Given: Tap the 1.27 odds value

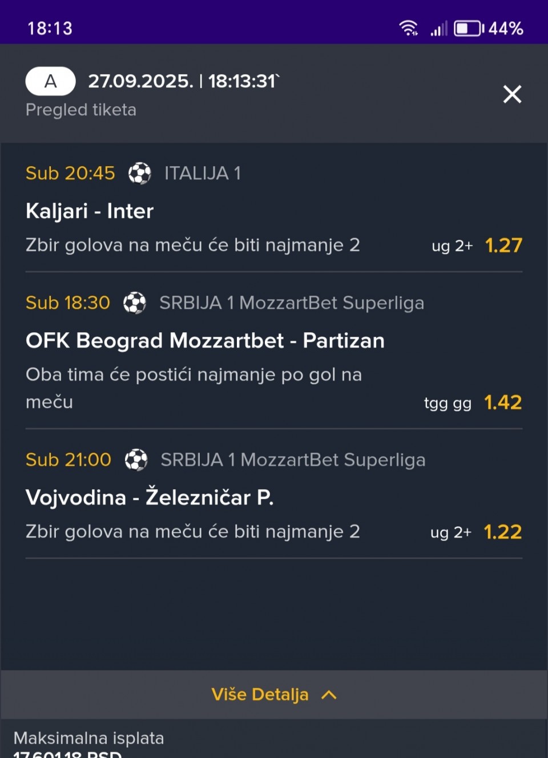Looking at the screenshot, I should 503,245.
